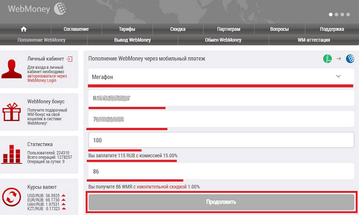Open the Партнерам menu item
Screen dimensions: 359x215
(228, 29)
